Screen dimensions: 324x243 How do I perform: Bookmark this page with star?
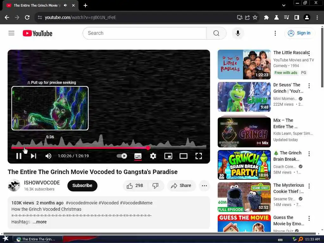tap(255, 18)
